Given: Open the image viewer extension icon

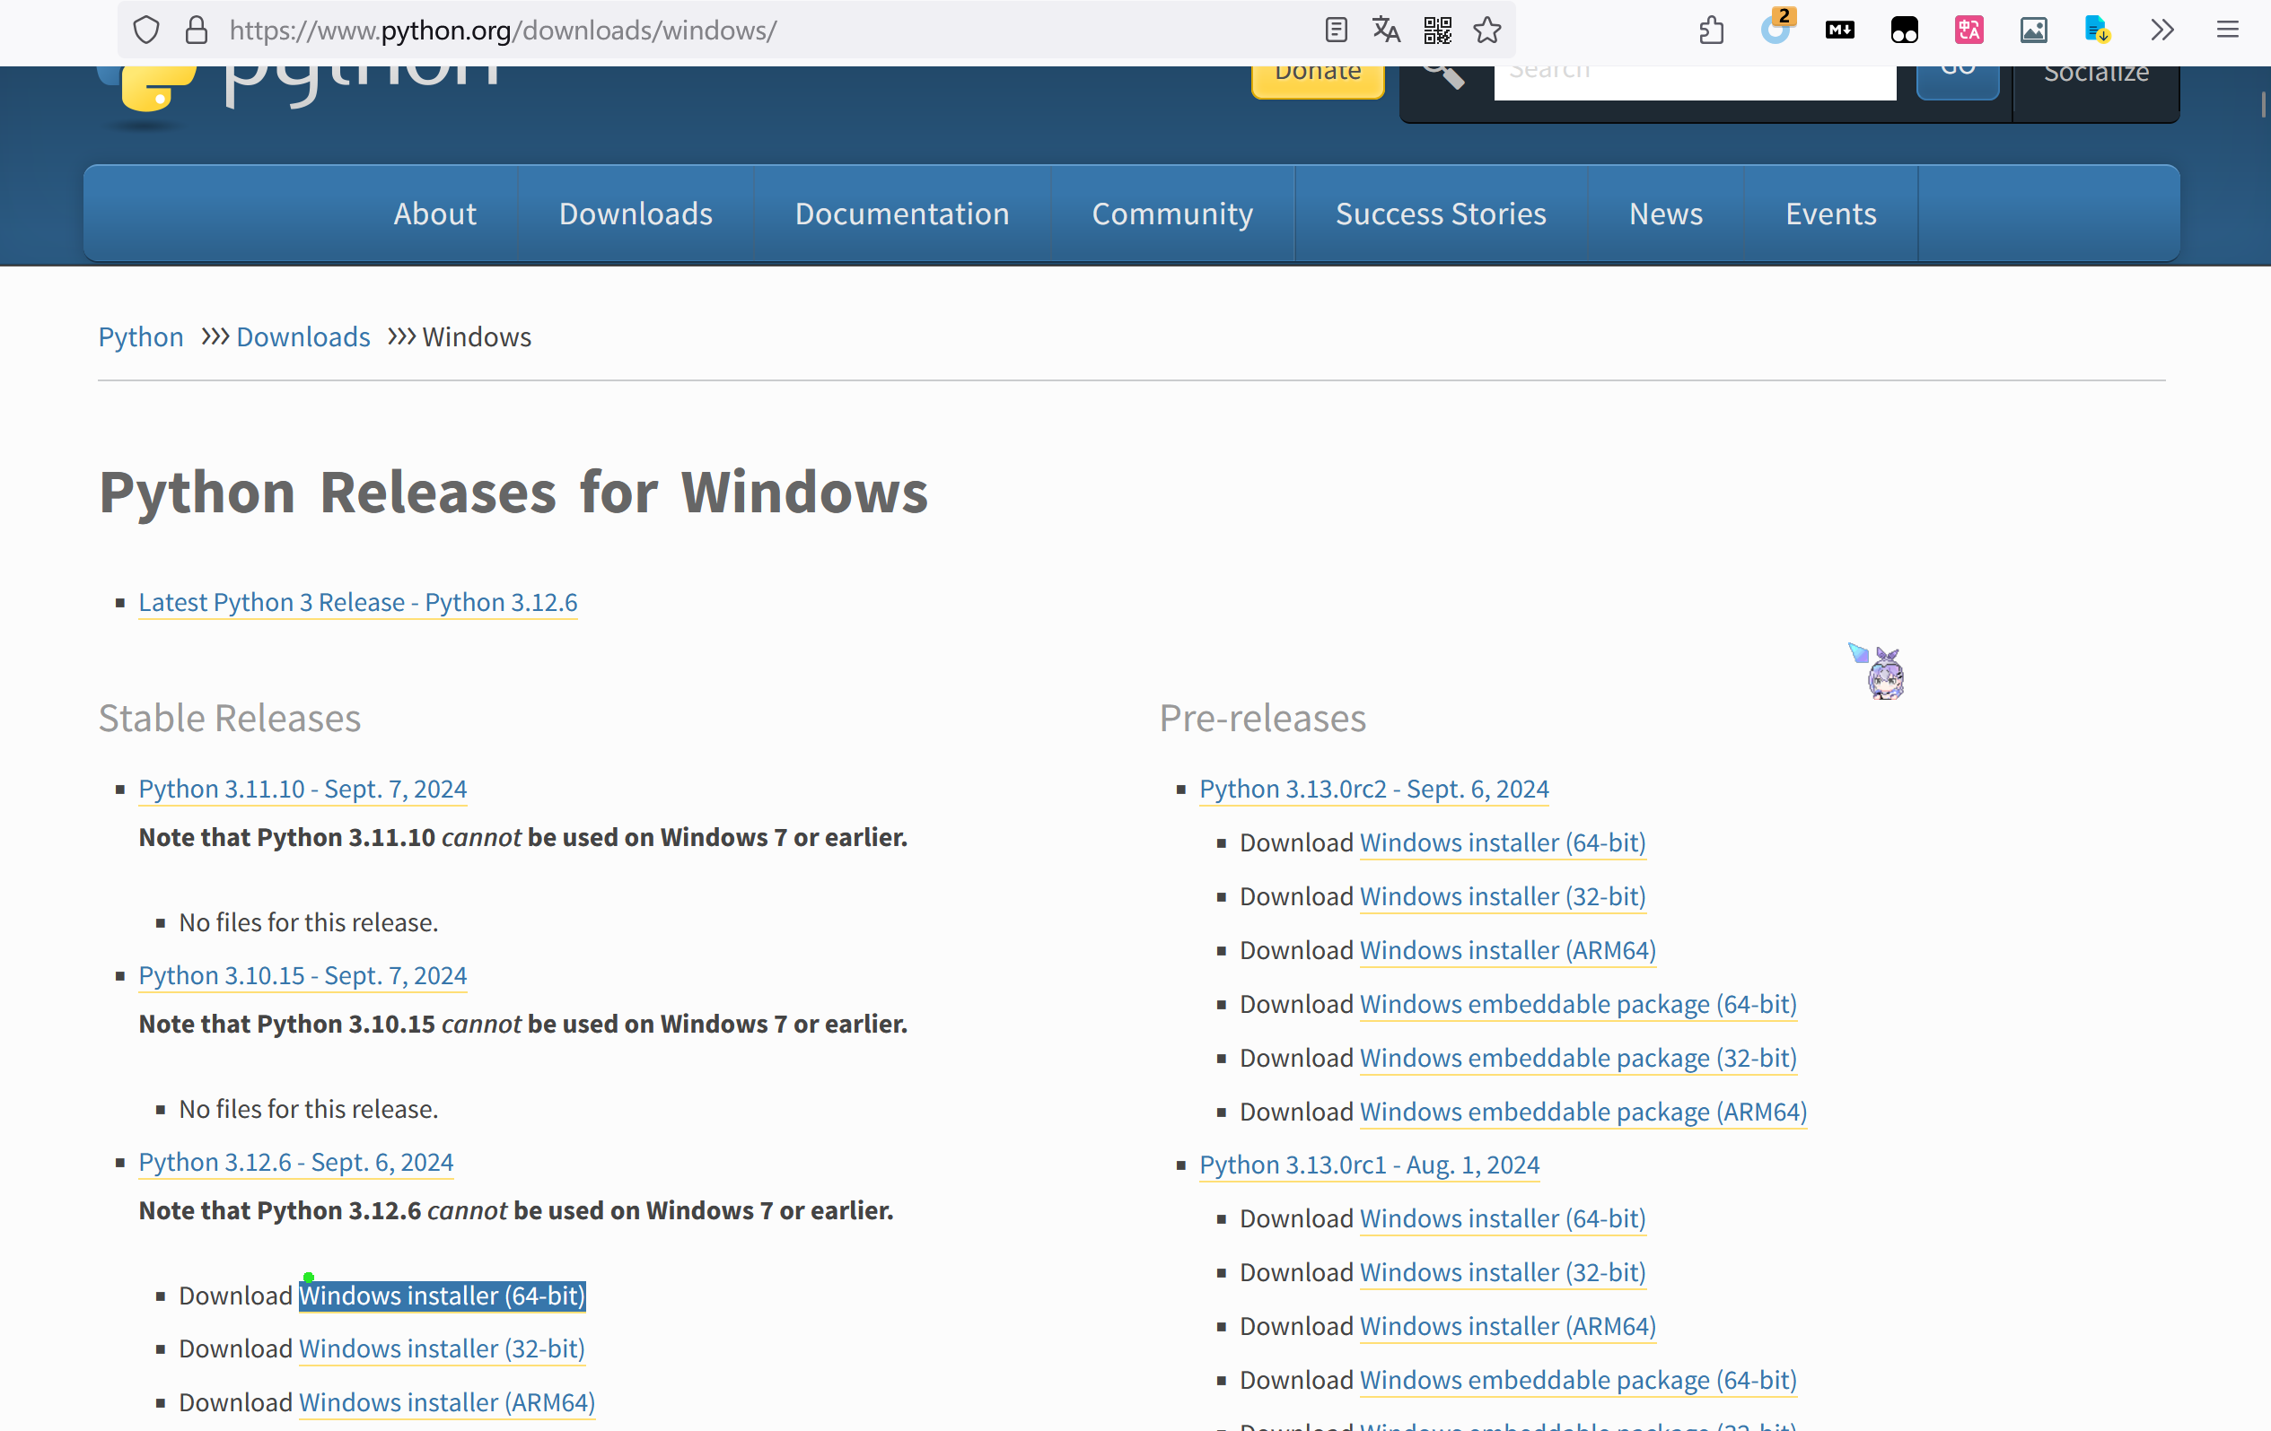Looking at the screenshot, I should [2033, 30].
